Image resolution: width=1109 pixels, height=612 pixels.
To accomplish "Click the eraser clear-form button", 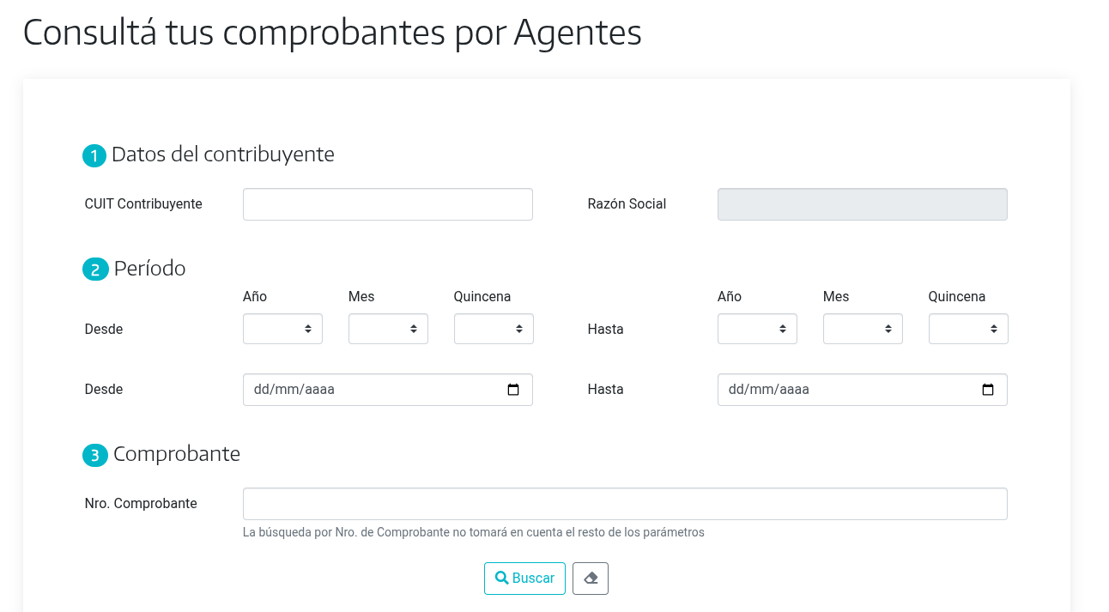I will click(x=591, y=579).
